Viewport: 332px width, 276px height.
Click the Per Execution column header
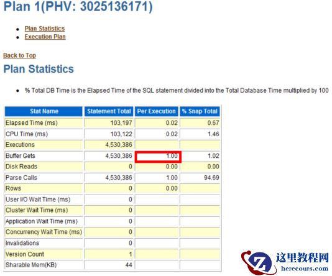157,111
